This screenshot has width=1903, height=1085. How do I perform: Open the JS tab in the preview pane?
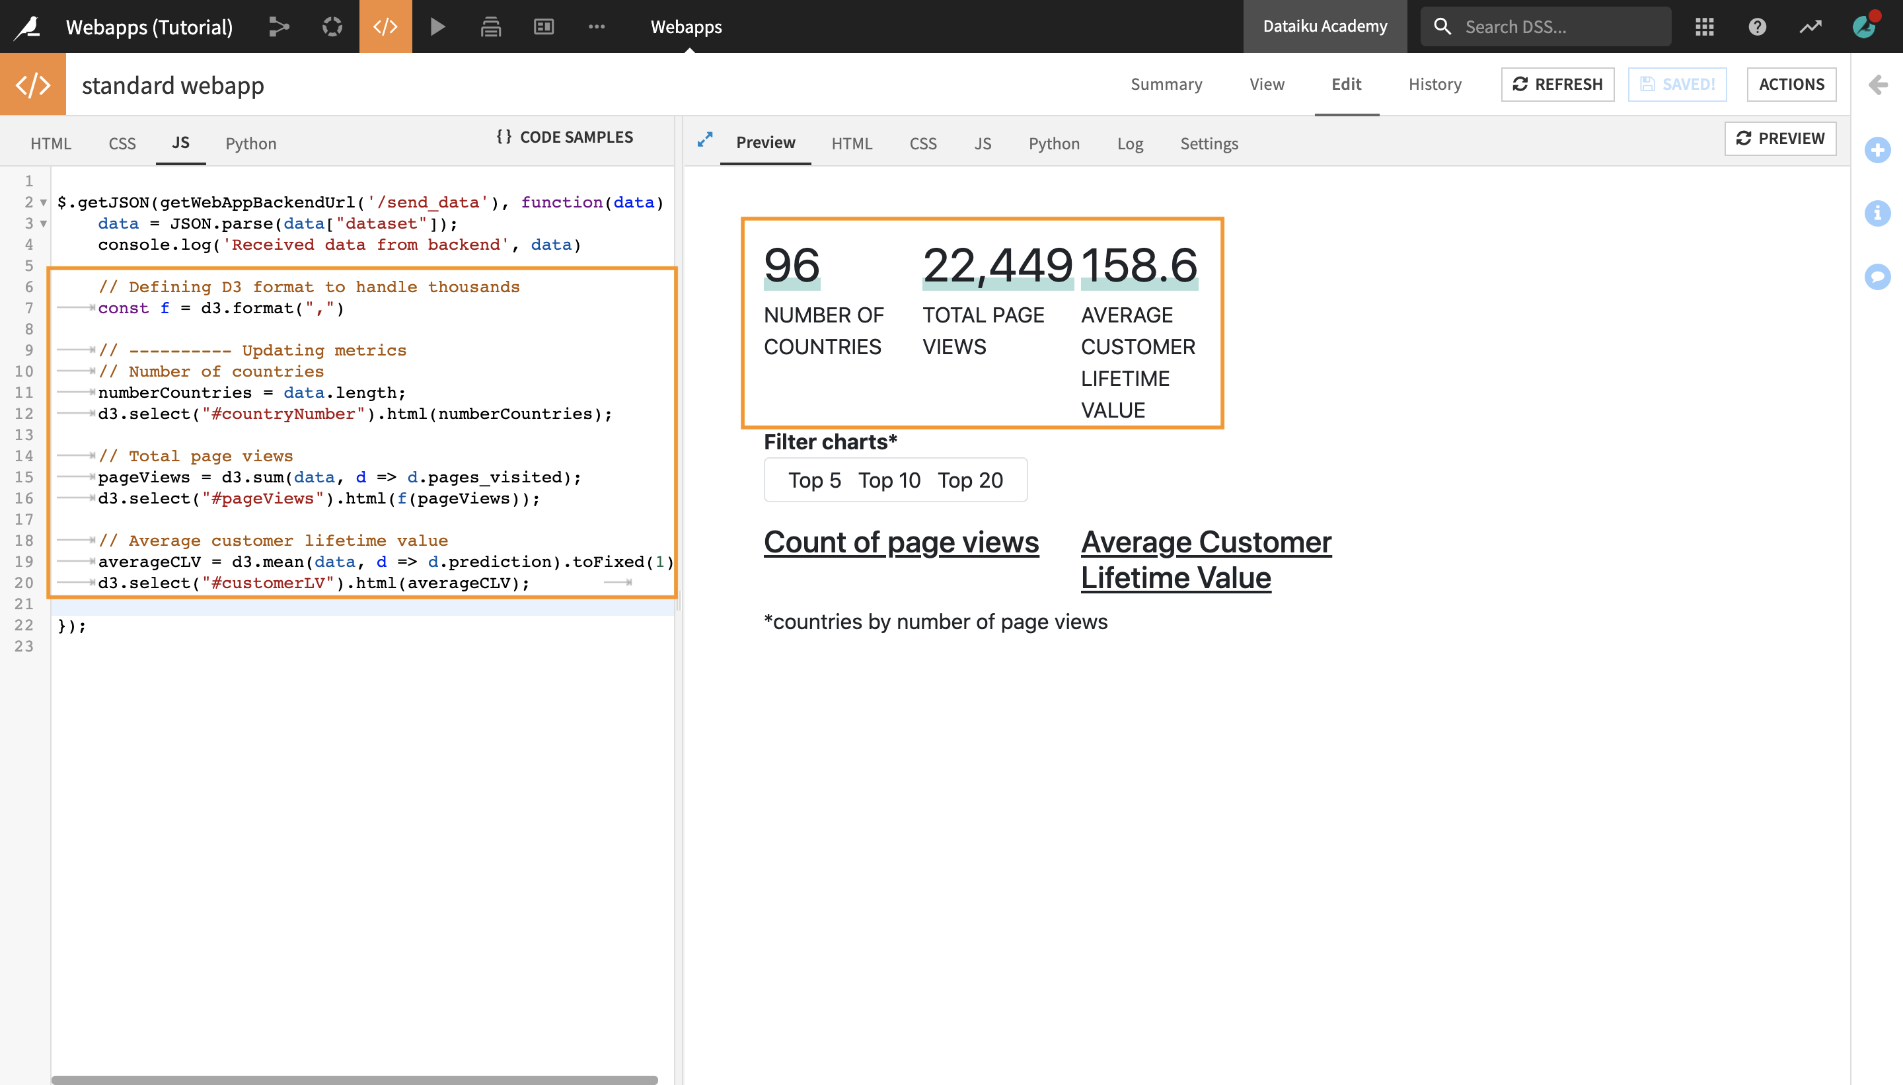(983, 143)
